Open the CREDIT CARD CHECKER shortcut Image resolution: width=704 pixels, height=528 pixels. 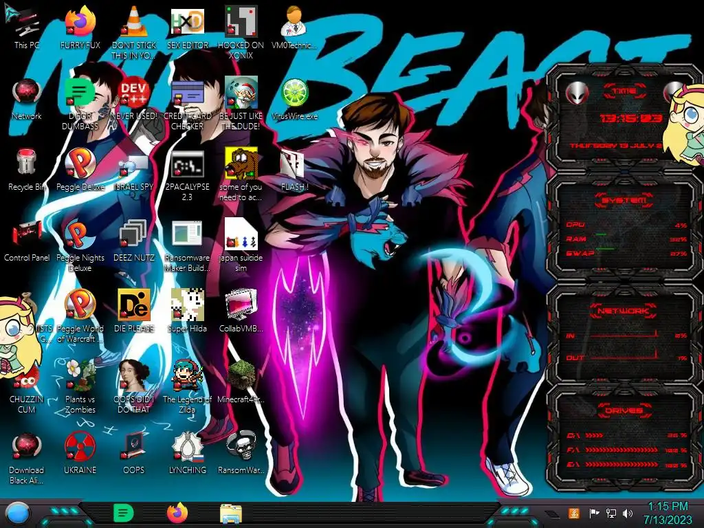point(187,103)
